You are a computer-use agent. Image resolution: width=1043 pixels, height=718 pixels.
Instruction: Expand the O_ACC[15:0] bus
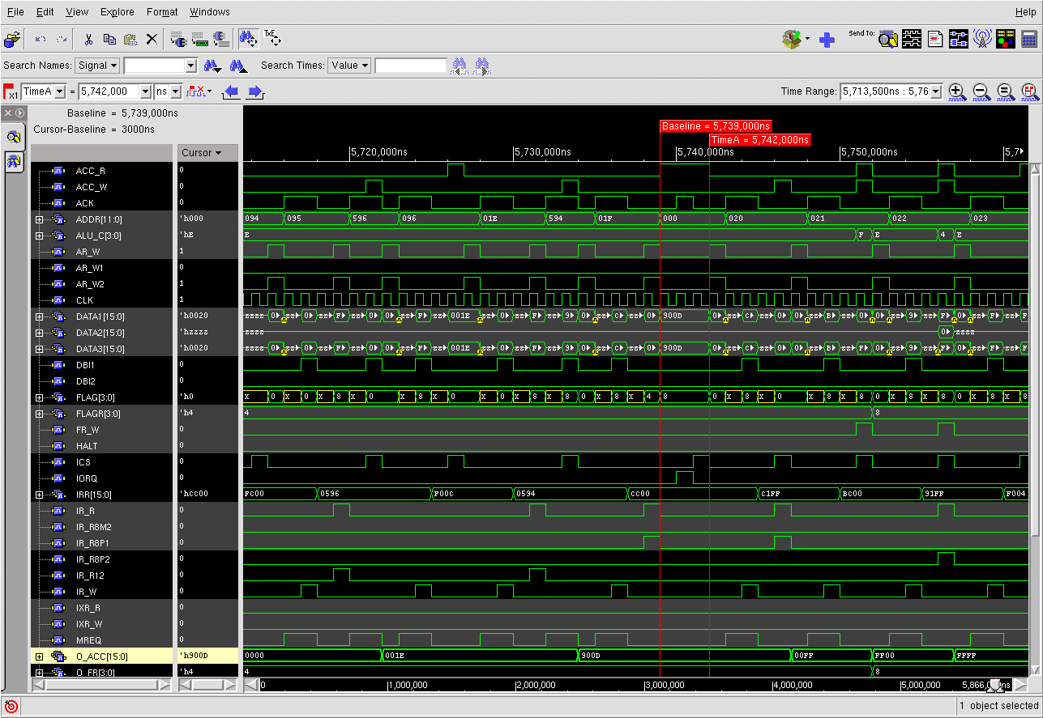pos(39,656)
